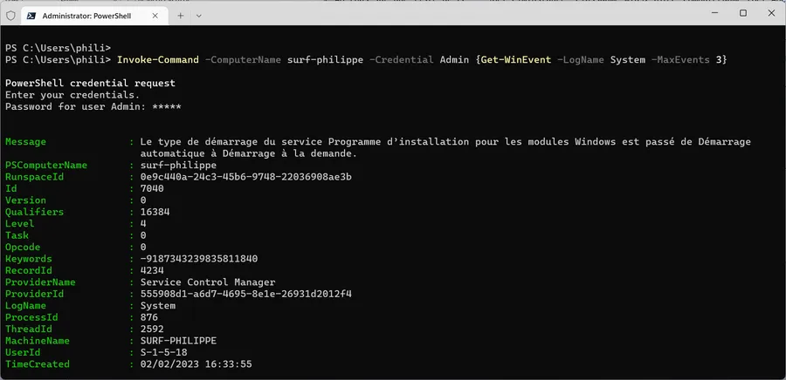The image size is (786, 380).
Task: Open a new tab with the plus button
Action: click(181, 16)
